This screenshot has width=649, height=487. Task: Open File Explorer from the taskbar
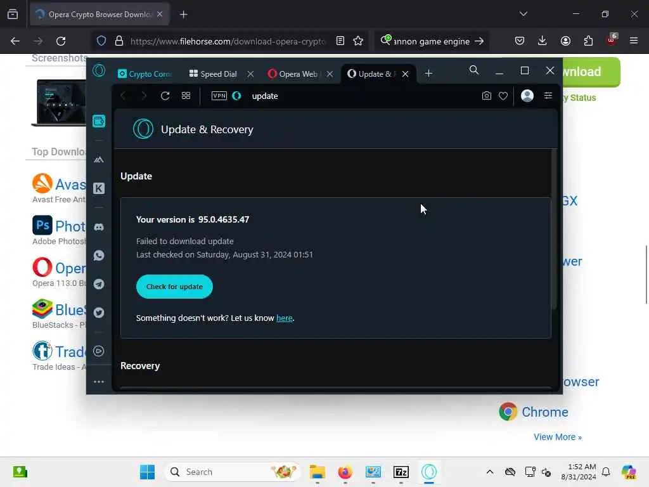[318, 472]
